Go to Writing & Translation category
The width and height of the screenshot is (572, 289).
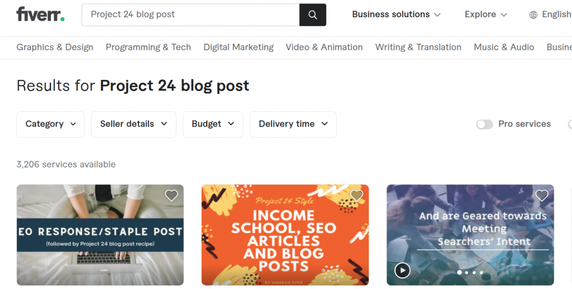[x=418, y=47]
